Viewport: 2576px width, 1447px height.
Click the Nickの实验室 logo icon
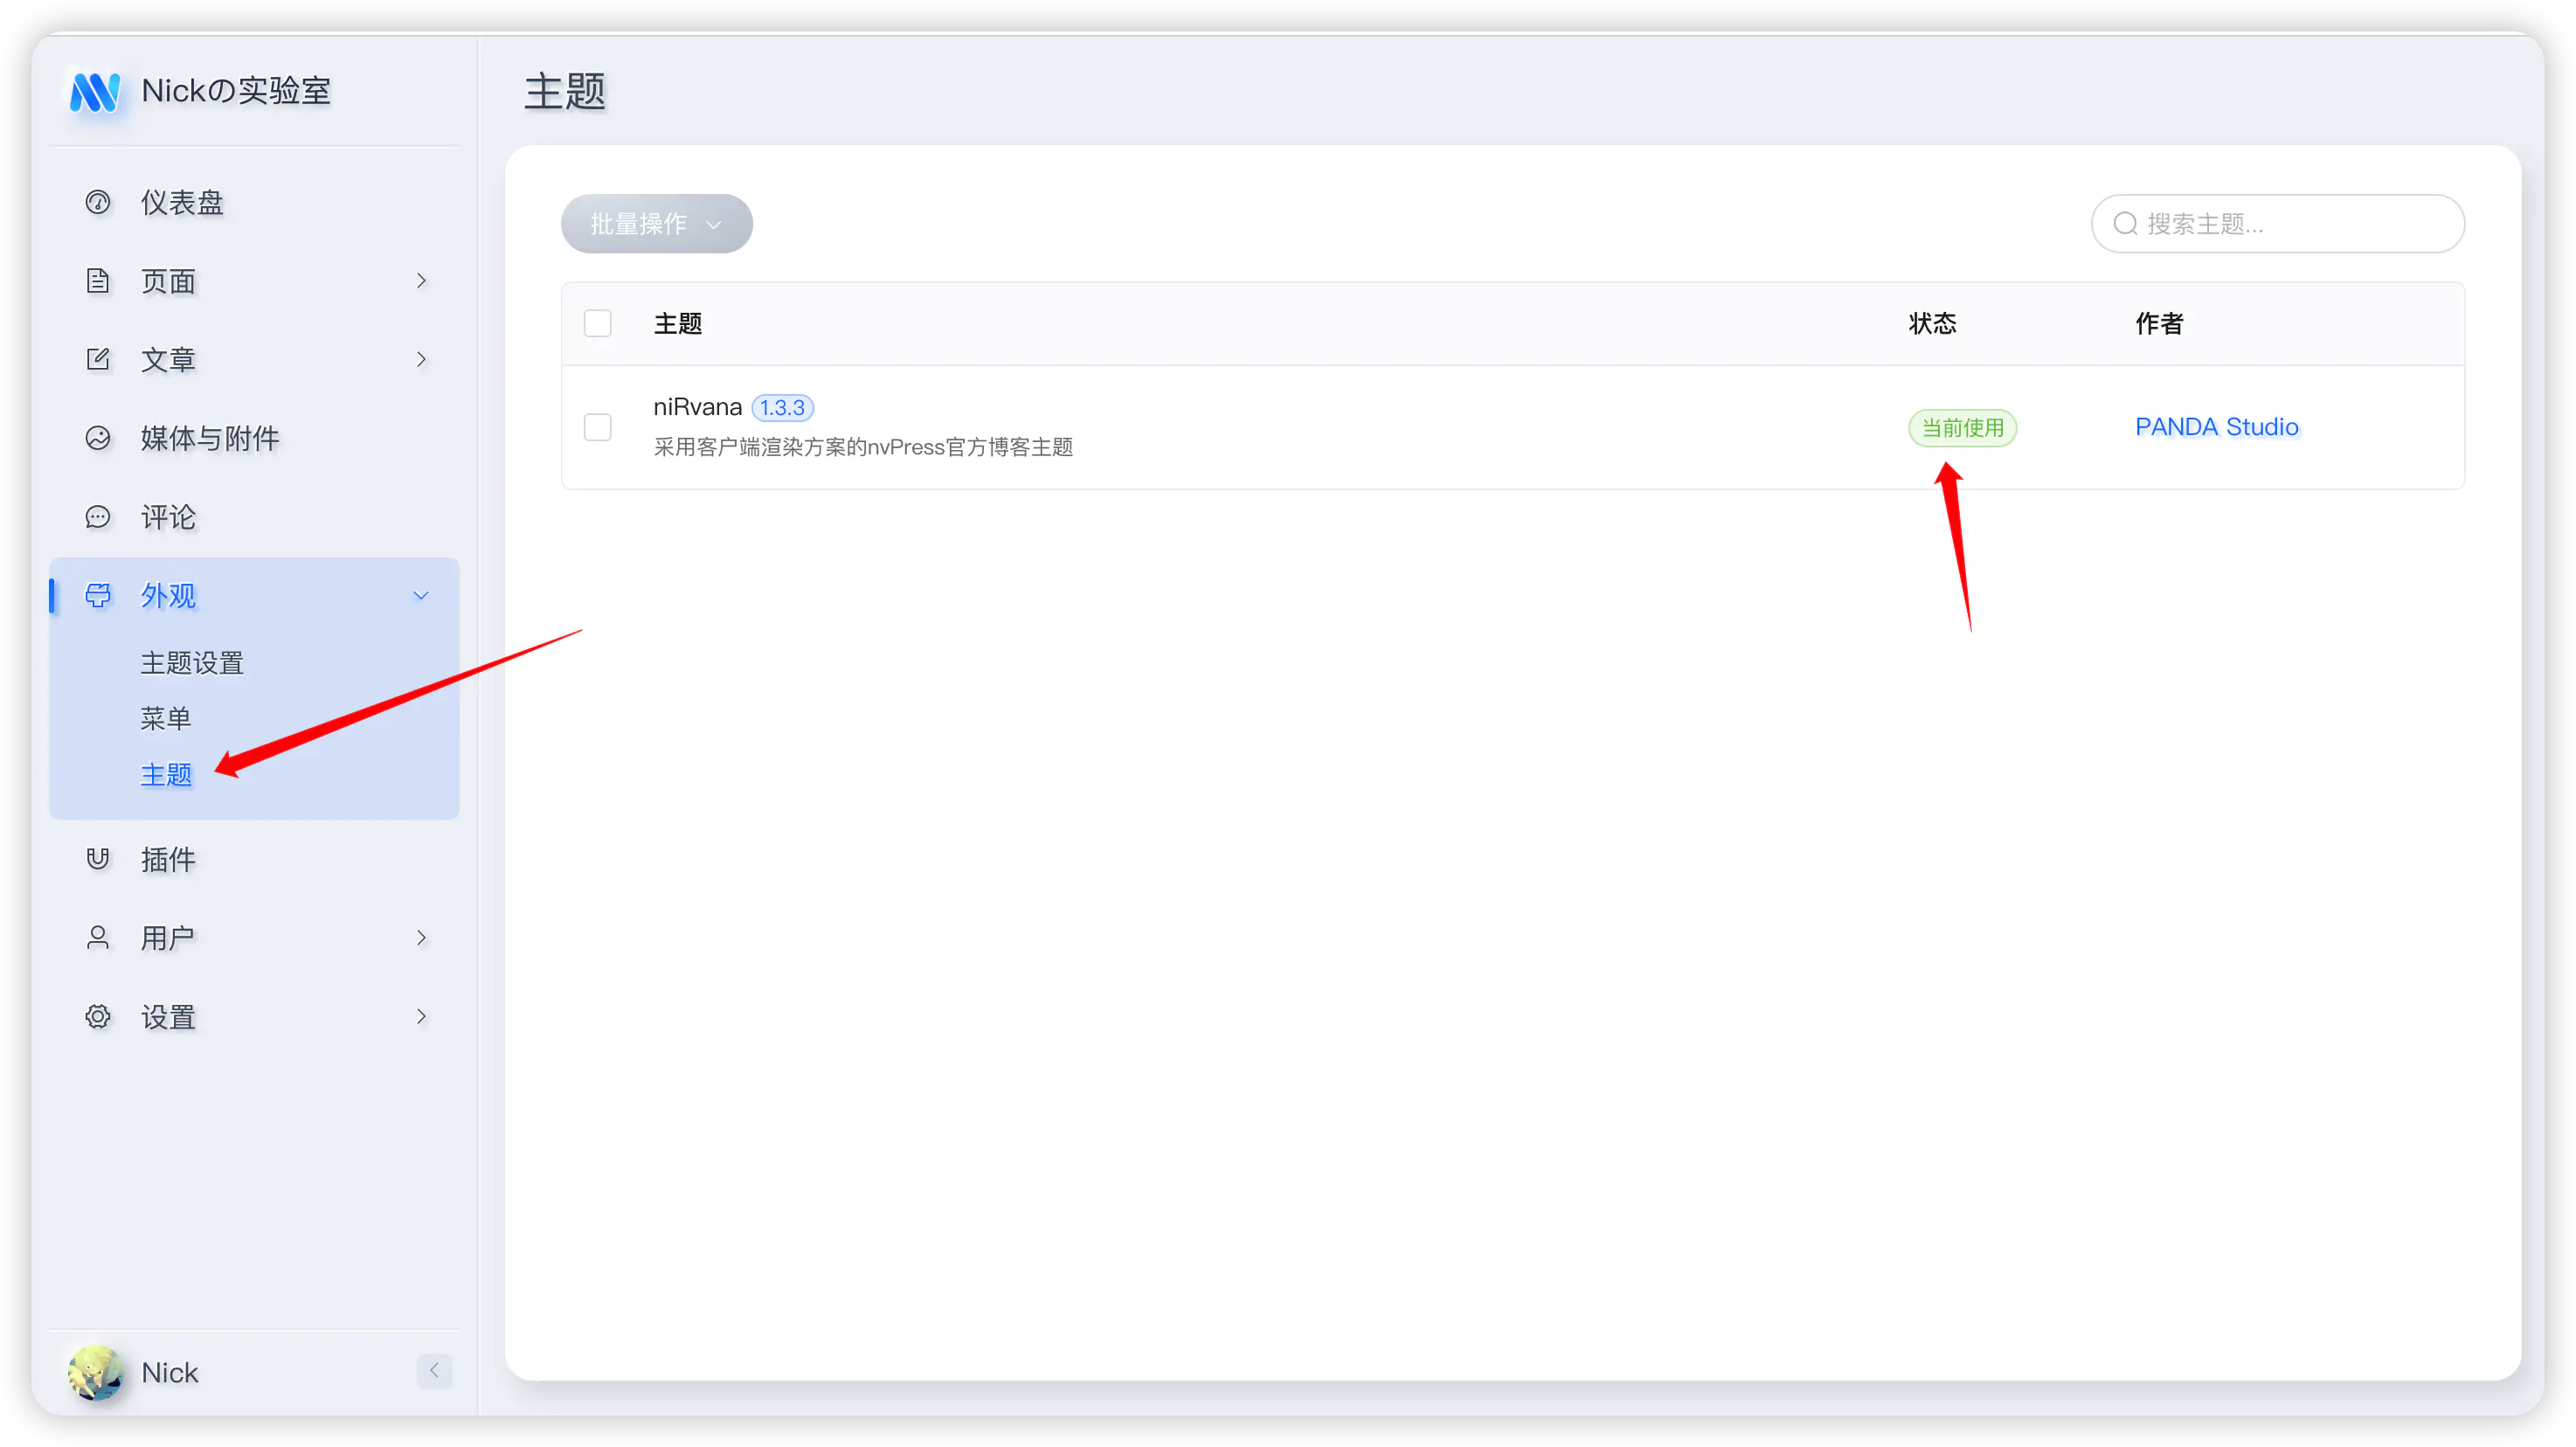click(95, 92)
